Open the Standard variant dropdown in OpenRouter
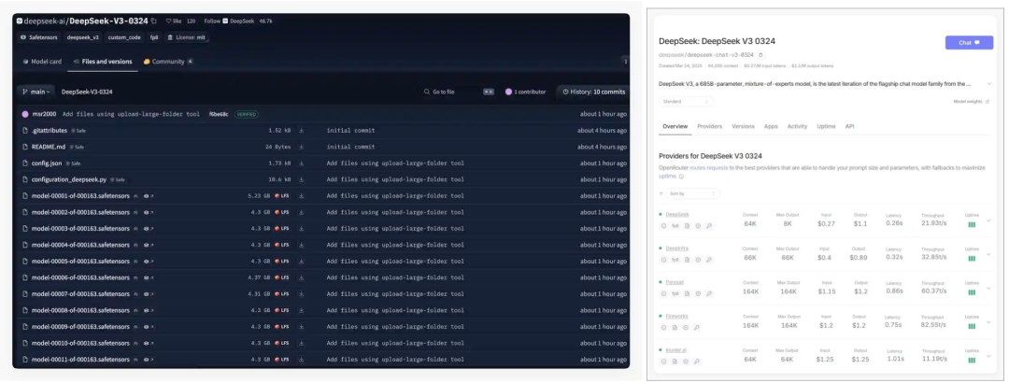1009x383 pixels. [686, 102]
